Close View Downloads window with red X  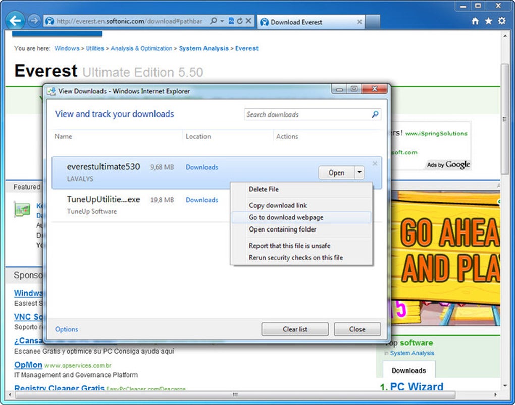click(x=375, y=89)
